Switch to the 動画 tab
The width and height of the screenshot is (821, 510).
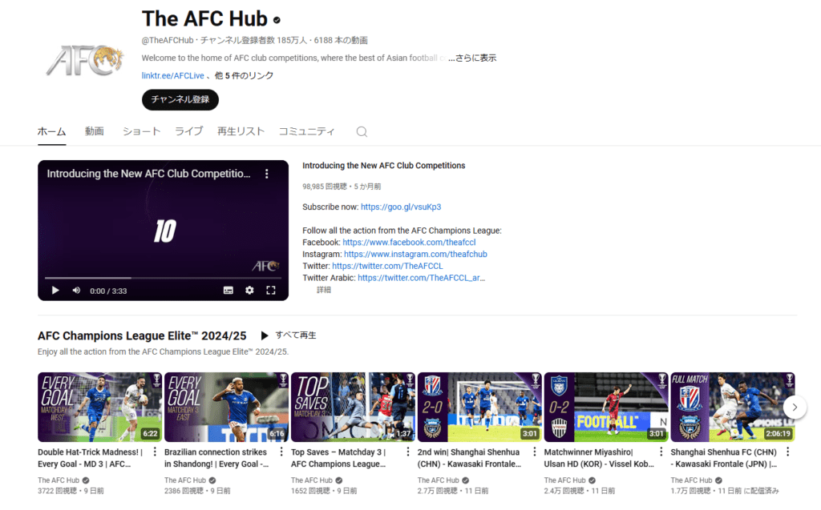(x=95, y=131)
